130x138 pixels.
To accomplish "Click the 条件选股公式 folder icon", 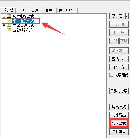I will [9, 20].
